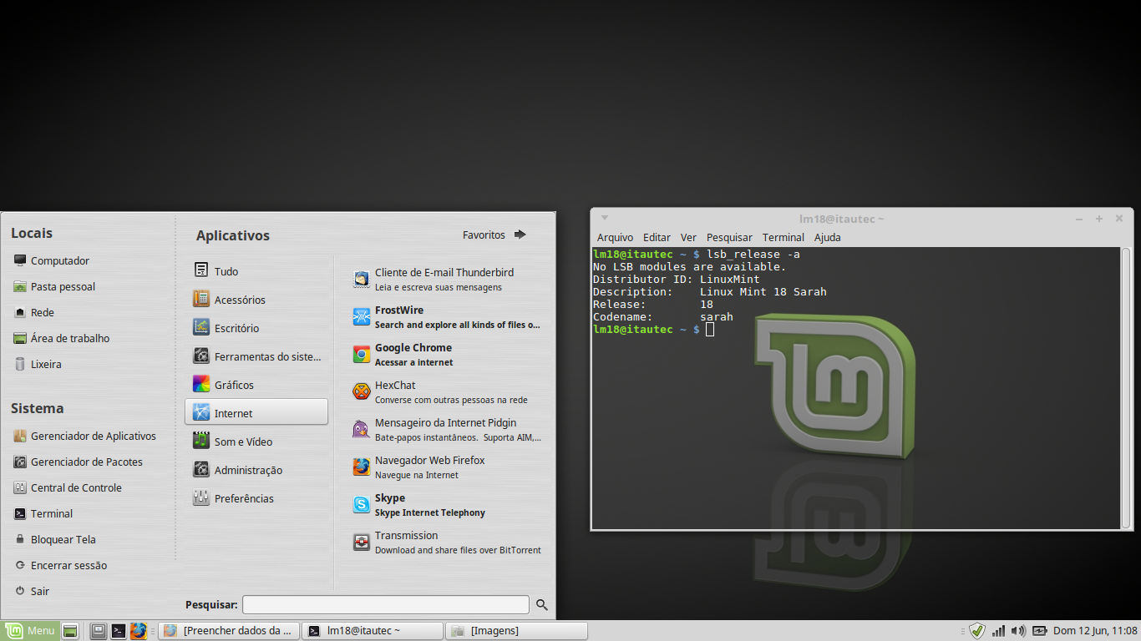1141x641 pixels.
Task: Launch Transmission BitTorrent client
Action: click(446, 543)
